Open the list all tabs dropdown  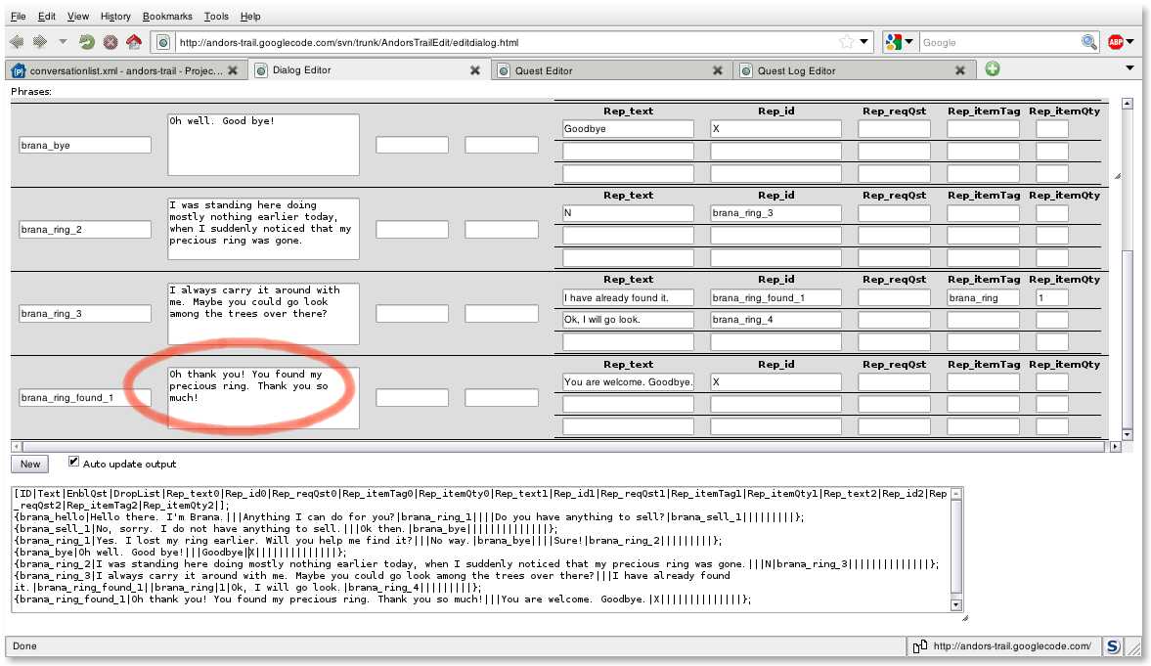click(1129, 68)
